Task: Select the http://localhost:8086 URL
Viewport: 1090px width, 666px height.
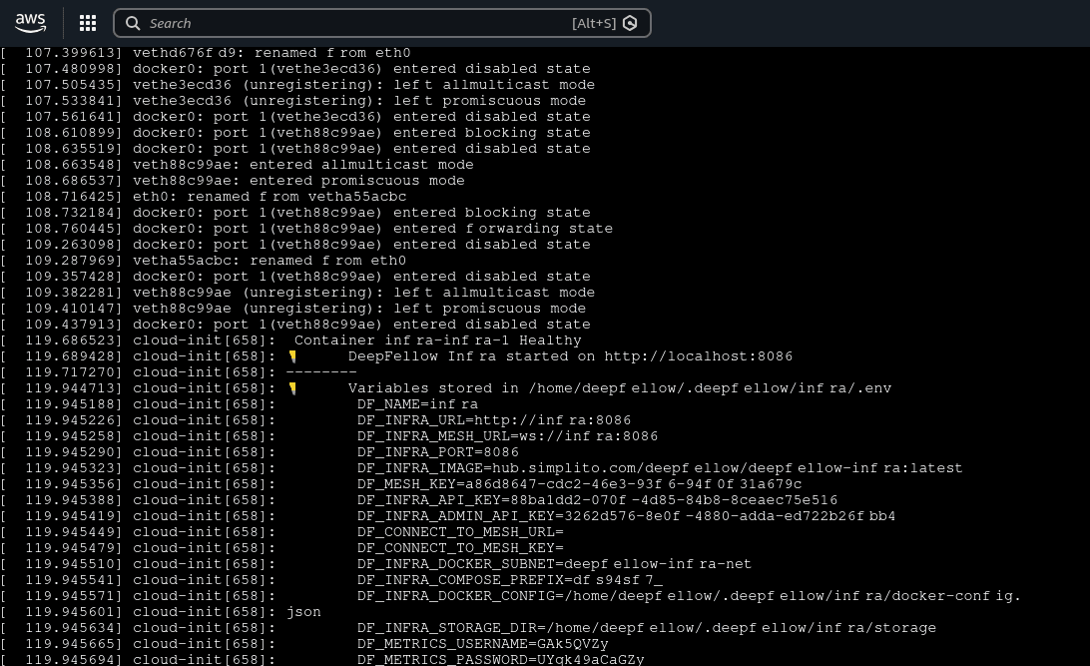Action: [x=698, y=355]
